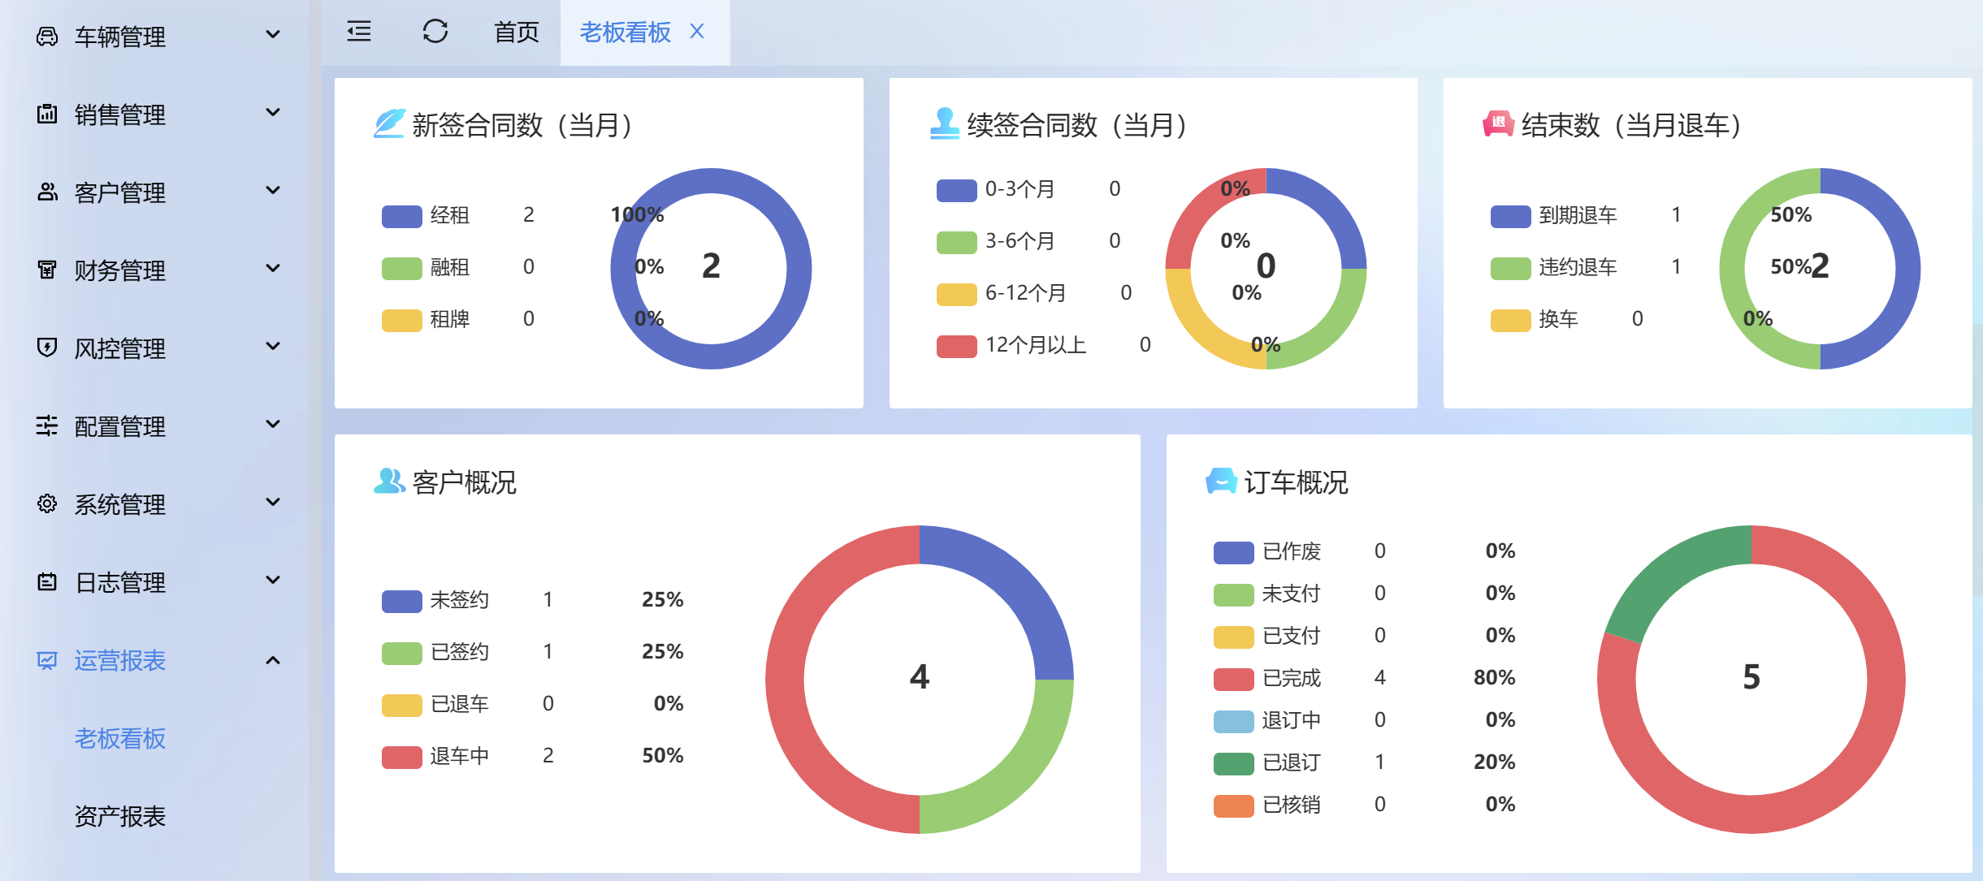This screenshot has width=1983, height=881.
Task: Expand the 财务管理 menu chevron
Action: click(273, 268)
